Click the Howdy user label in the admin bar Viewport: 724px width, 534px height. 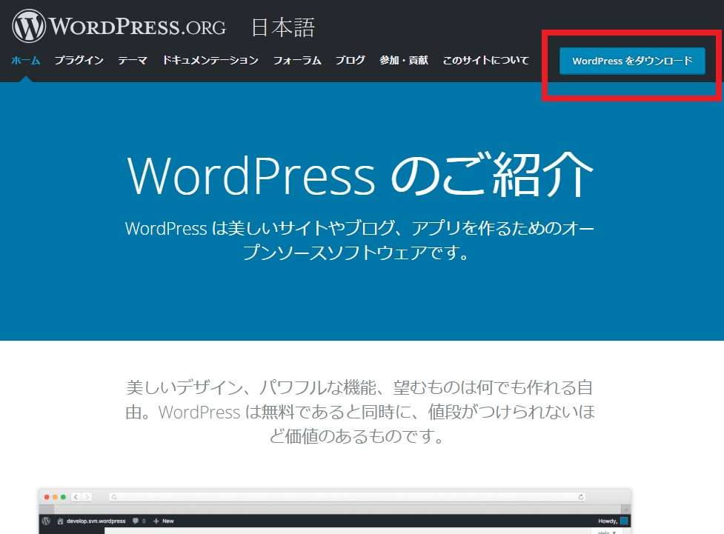pos(608,521)
